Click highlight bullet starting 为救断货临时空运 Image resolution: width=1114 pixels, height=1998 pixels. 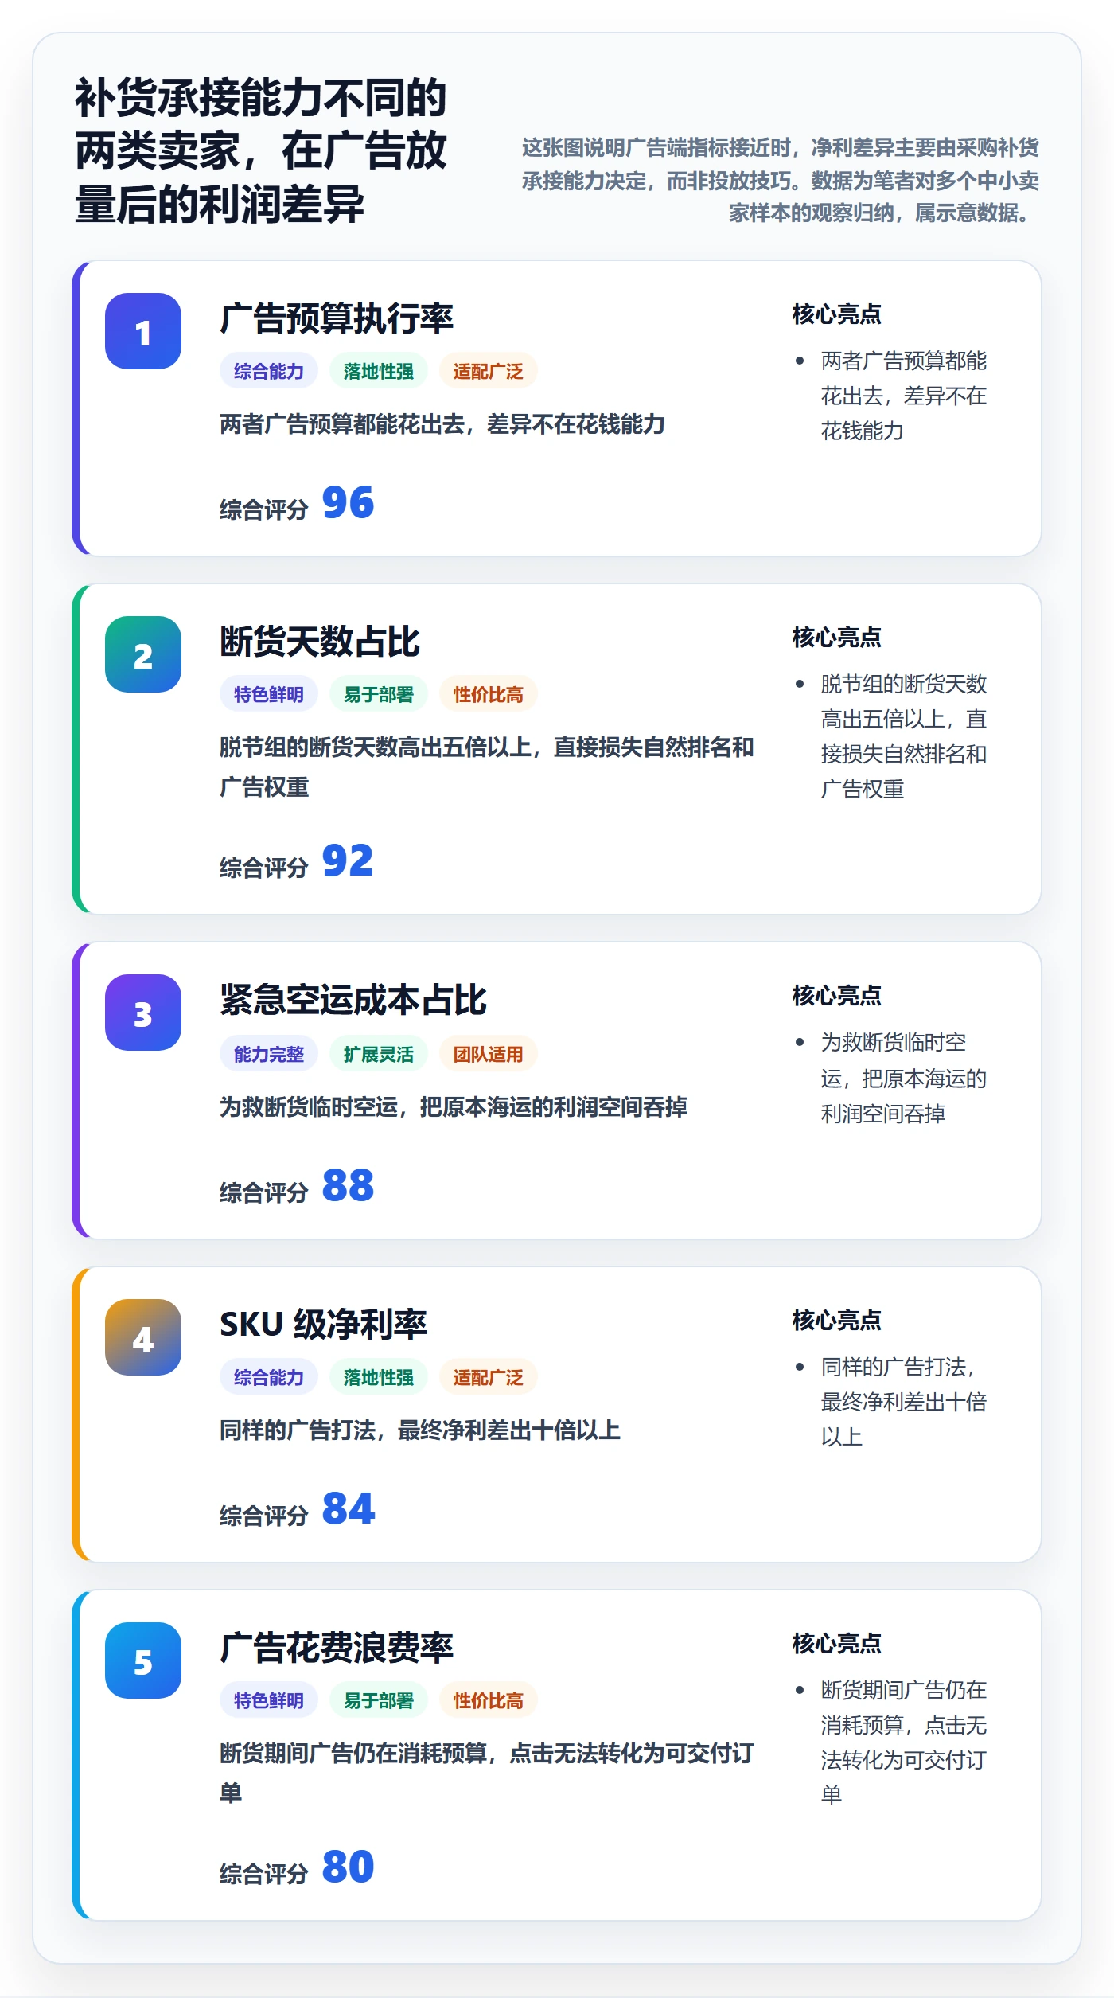904,1078
